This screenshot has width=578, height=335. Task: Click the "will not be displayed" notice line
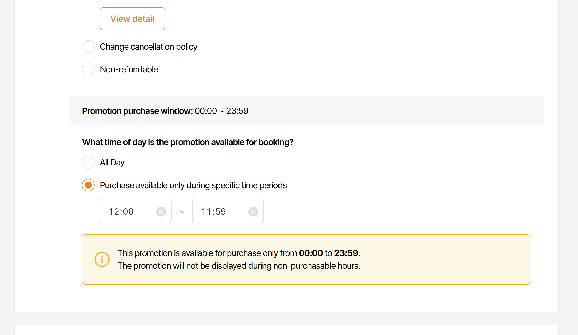pos(239,266)
